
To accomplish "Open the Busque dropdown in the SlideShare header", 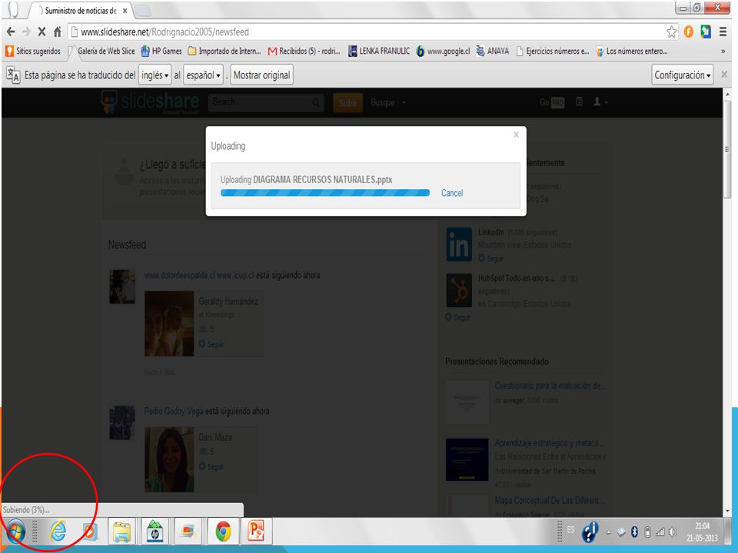I will pyautogui.click(x=387, y=102).
